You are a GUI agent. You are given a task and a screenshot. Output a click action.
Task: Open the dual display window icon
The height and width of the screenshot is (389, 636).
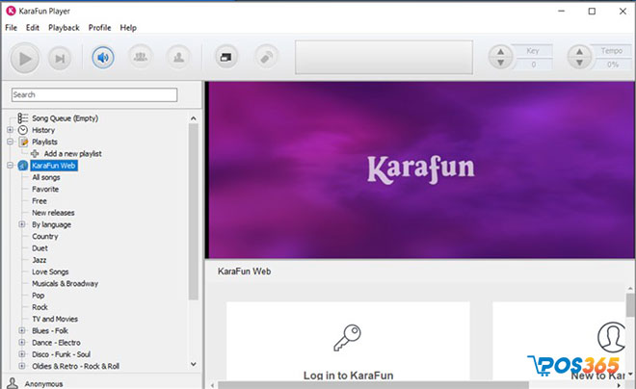click(225, 57)
